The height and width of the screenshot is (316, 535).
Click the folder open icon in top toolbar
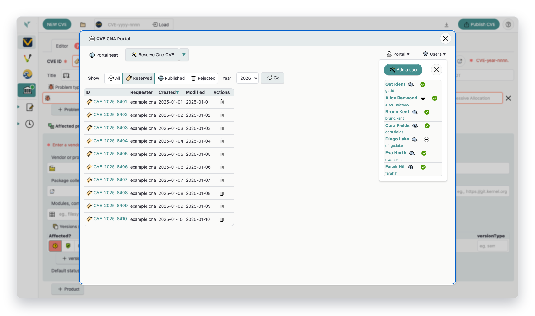pos(83,24)
